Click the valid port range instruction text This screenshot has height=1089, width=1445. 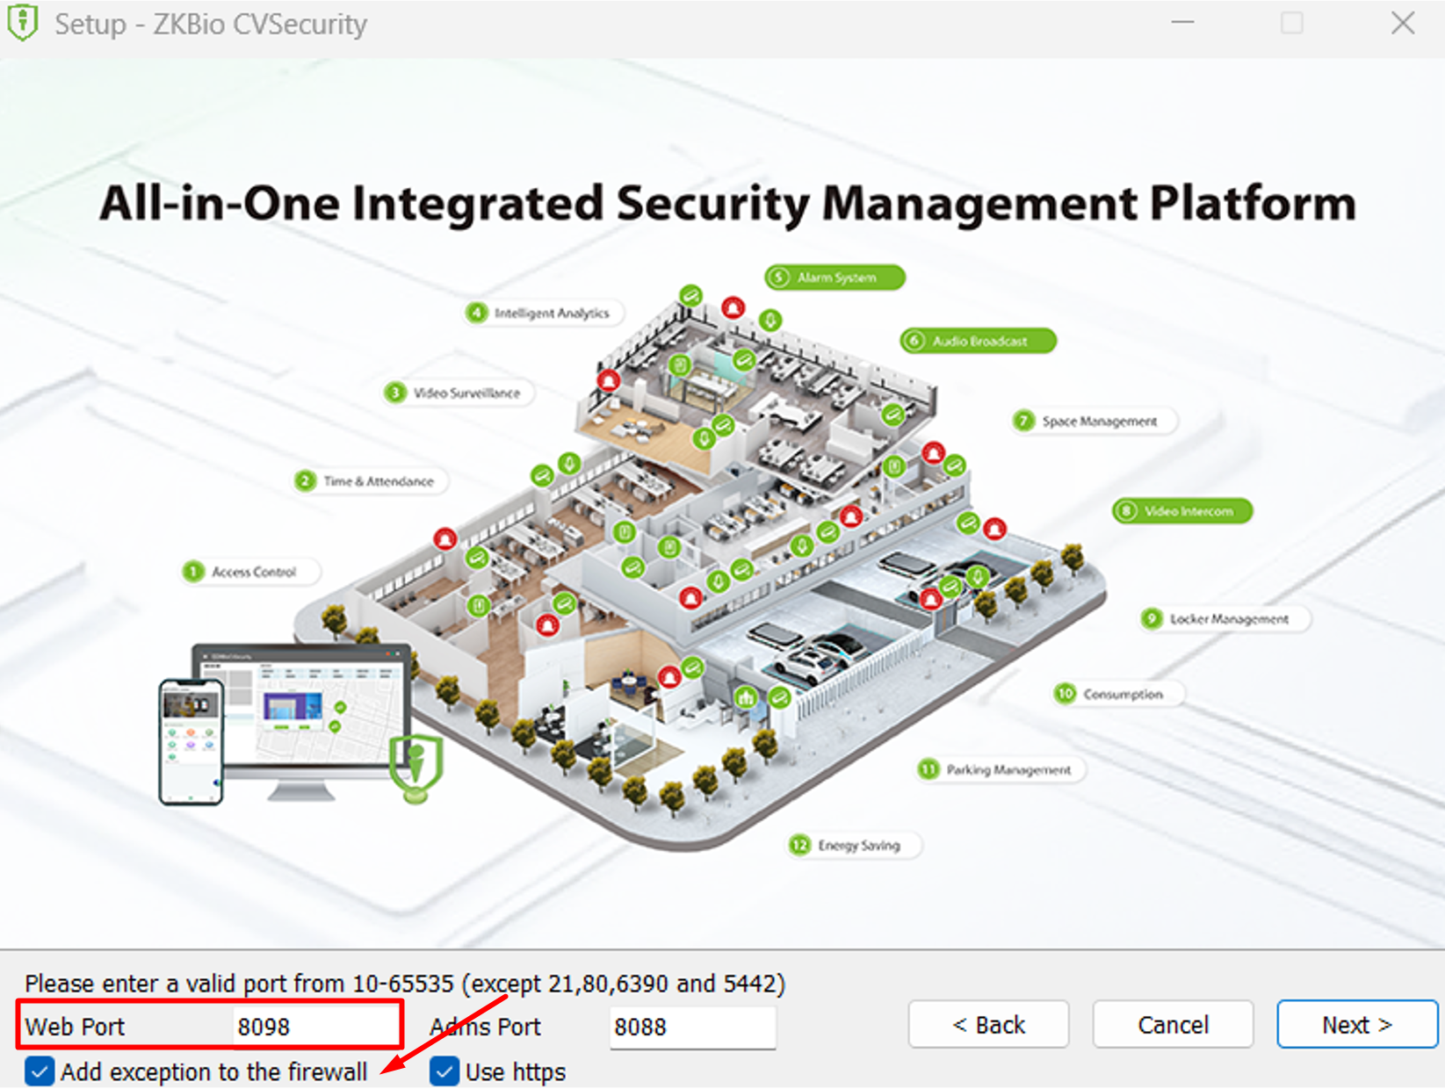(405, 983)
